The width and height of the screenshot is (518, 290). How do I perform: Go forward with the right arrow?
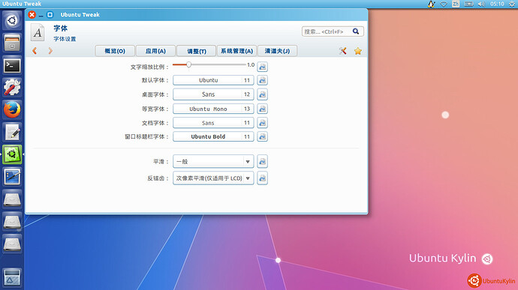(50, 51)
